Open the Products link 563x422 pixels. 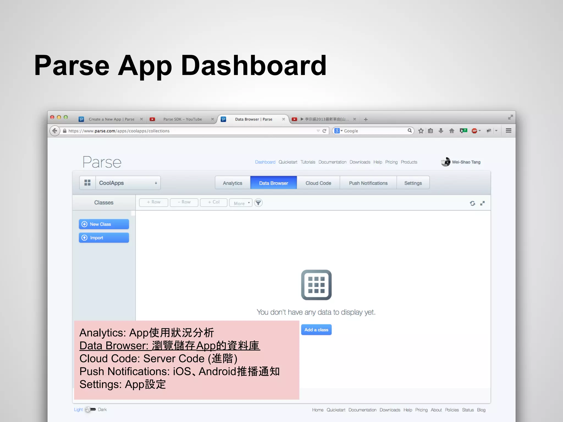(409, 162)
